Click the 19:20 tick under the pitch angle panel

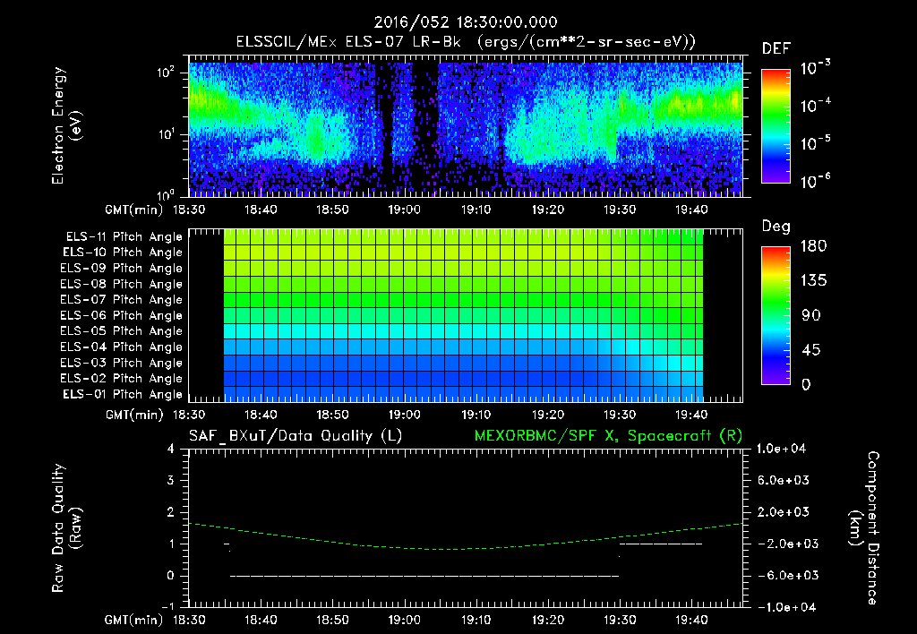point(547,416)
